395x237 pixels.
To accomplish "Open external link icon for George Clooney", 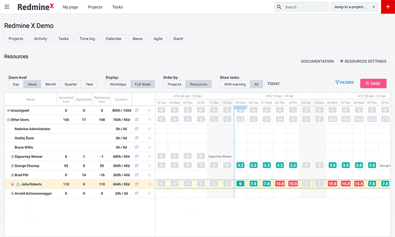I will [x=137, y=165].
